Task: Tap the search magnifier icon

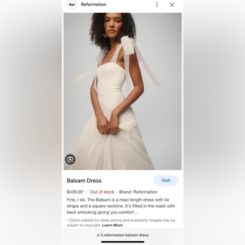Action: coord(101,235)
